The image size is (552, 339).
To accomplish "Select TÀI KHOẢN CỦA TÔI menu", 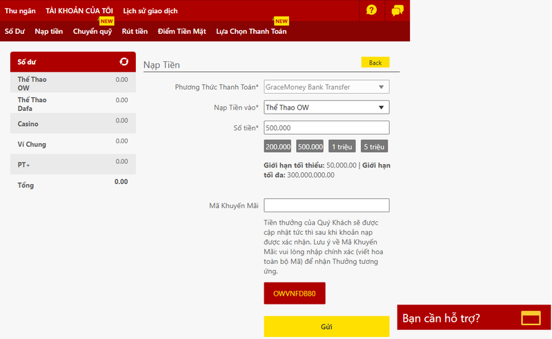I will pyautogui.click(x=79, y=10).
